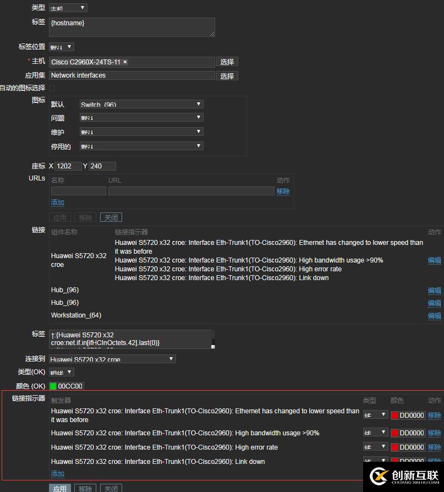Click red swatch for High bandwidth trigger
Image resolution: width=444 pixels, height=492 pixels.
[x=394, y=433]
